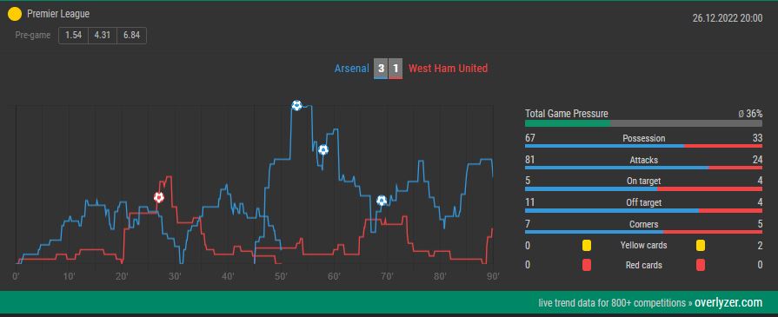Click the West Ham United team name
Image resolution: width=778 pixels, height=317 pixels.
448,69
